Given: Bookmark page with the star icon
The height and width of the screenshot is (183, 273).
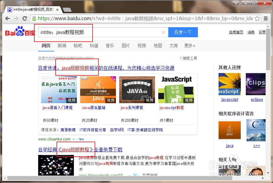Looking at the screenshot, I should tap(257, 18).
